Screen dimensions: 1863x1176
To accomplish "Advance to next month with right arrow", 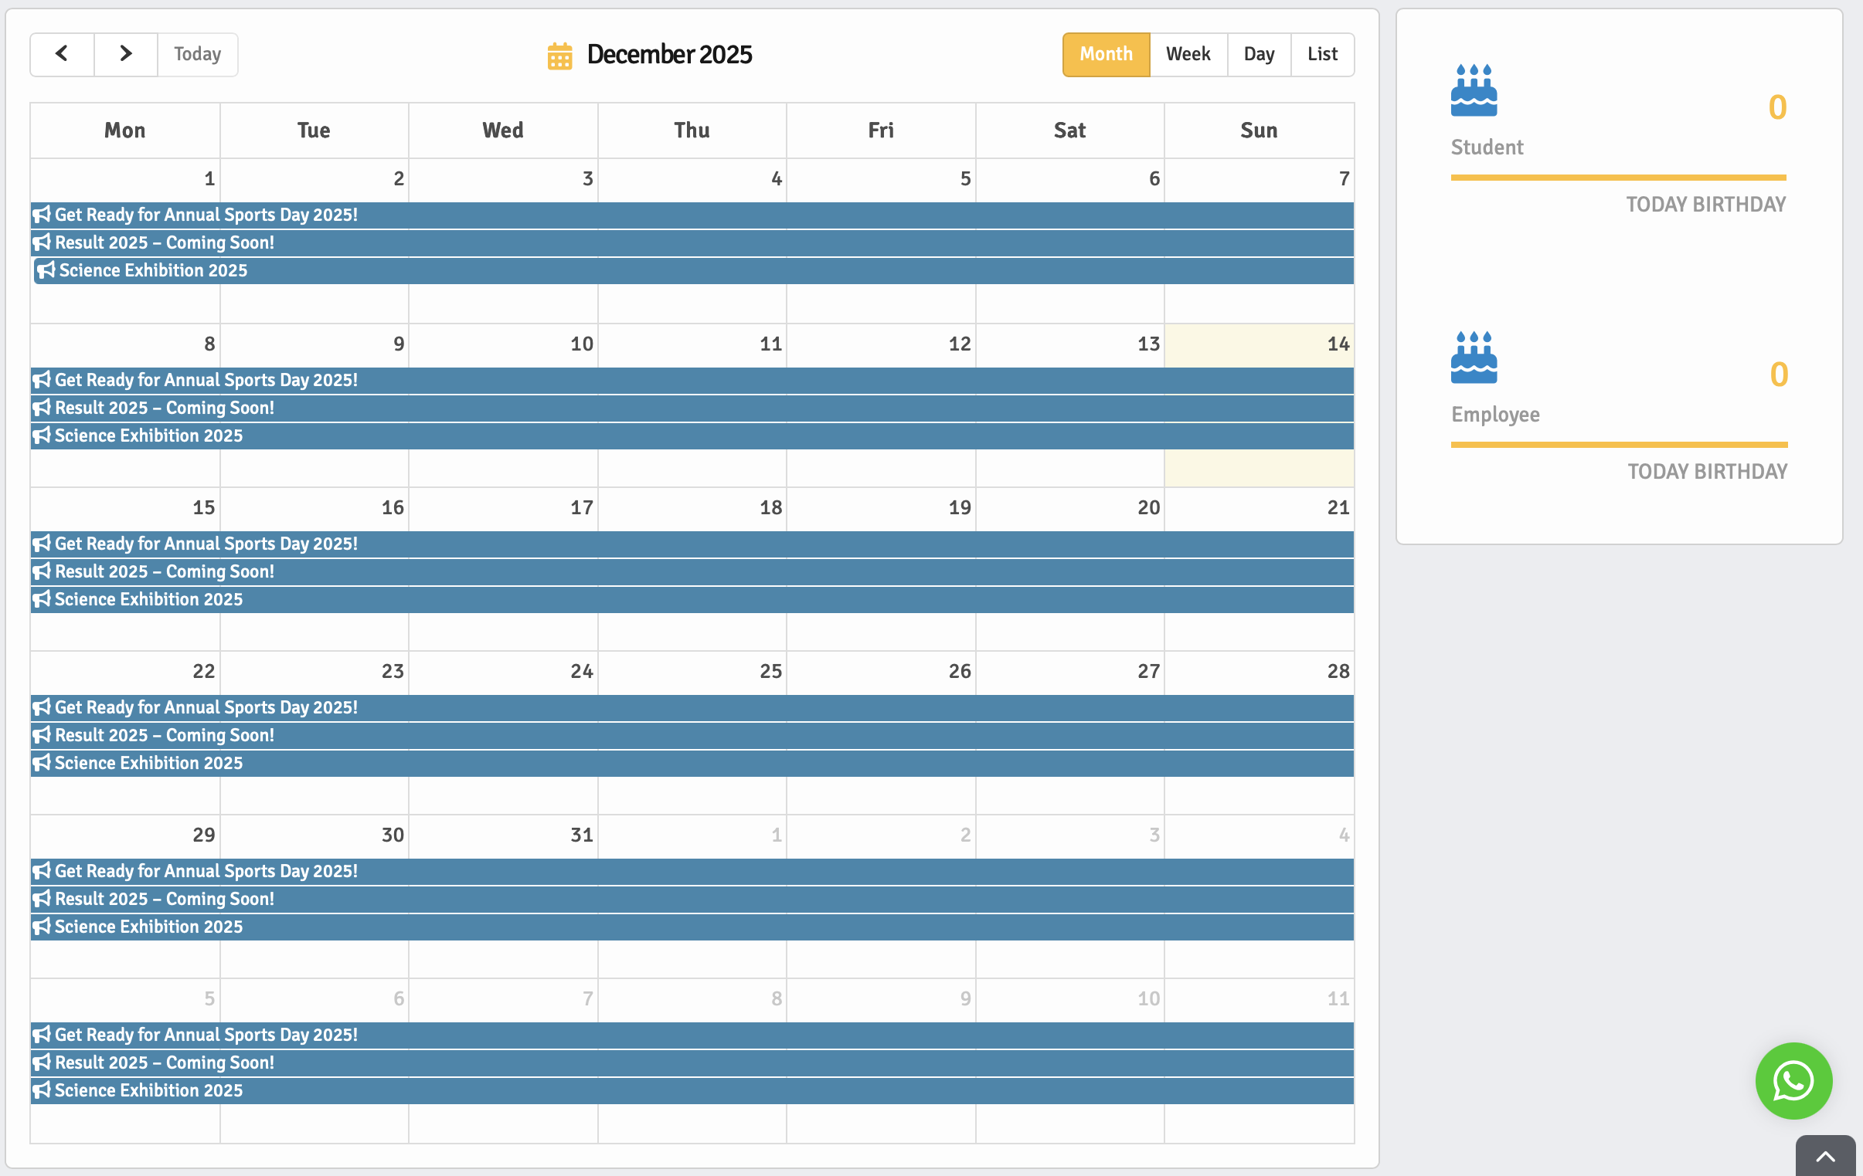I will 125,54.
